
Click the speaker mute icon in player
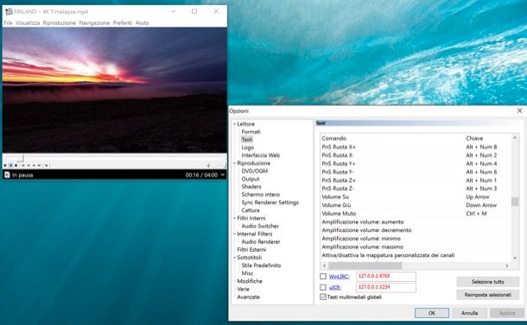[208, 165]
